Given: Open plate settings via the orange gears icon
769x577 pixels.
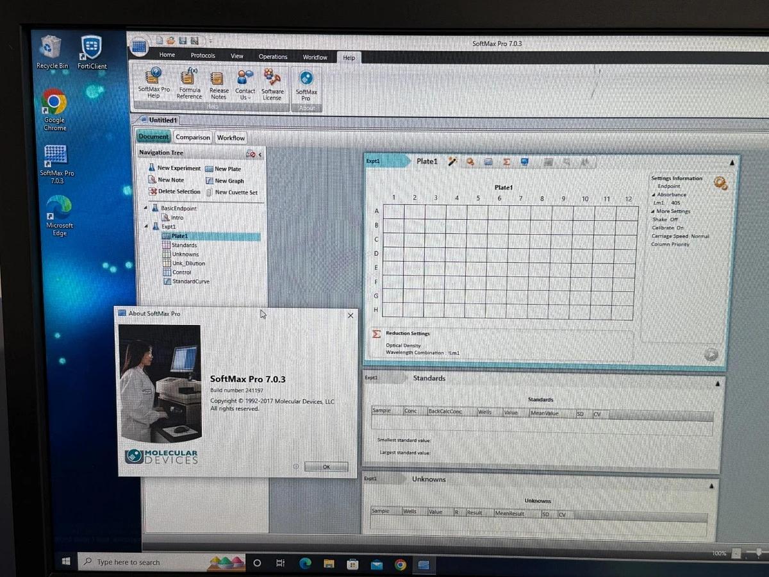Looking at the screenshot, I should coord(720,183).
